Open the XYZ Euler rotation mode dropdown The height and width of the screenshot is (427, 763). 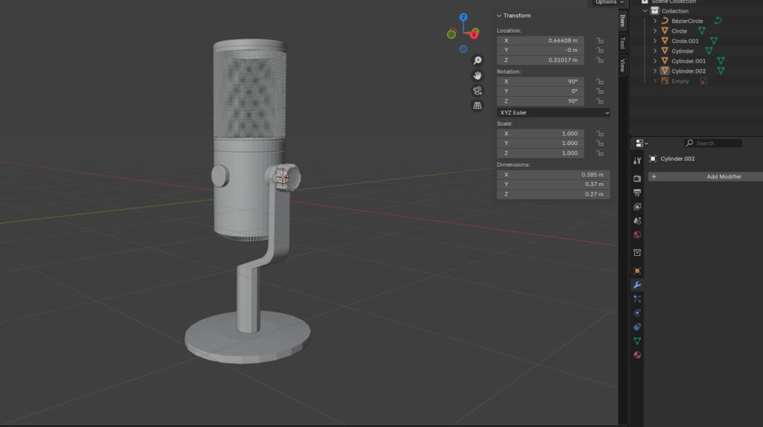(x=554, y=112)
